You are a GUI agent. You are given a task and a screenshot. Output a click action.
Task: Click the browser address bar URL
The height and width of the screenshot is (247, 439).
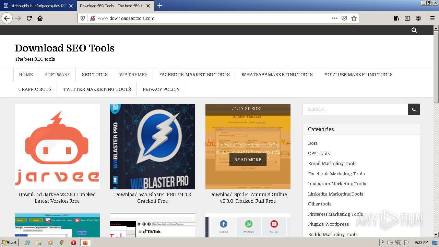126,18
